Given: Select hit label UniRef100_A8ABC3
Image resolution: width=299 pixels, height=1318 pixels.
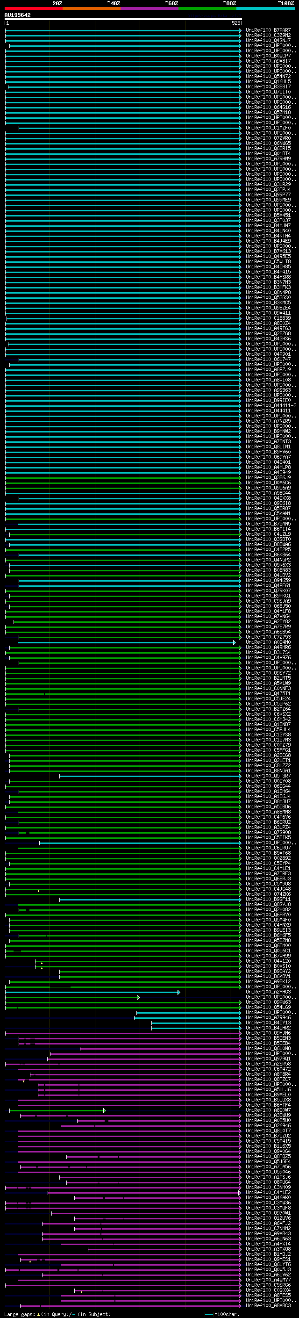Looking at the screenshot, I should [268, 1306].
